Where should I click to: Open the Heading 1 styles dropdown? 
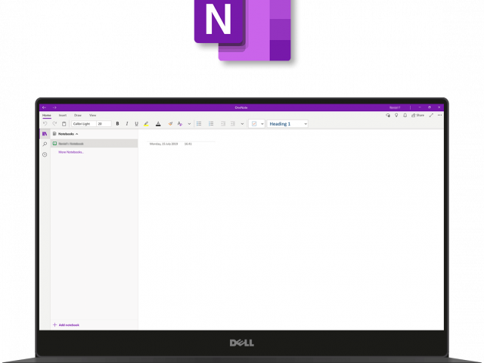287,123
